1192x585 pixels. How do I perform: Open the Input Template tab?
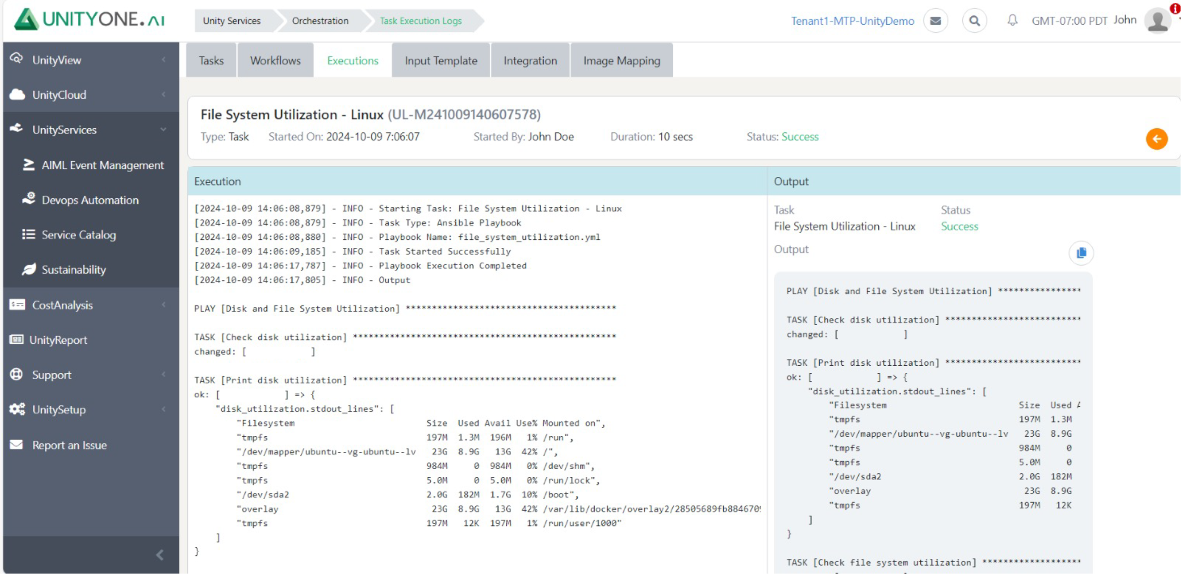(x=441, y=61)
